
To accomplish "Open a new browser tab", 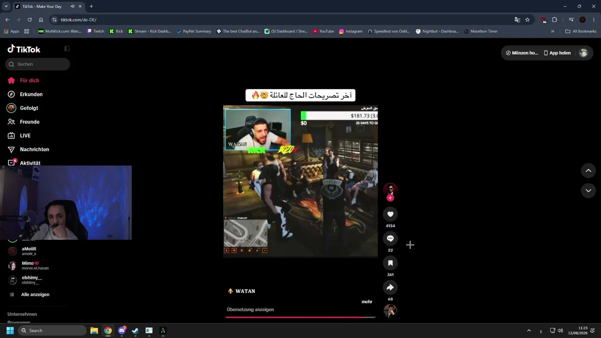I will click(91, 7).
